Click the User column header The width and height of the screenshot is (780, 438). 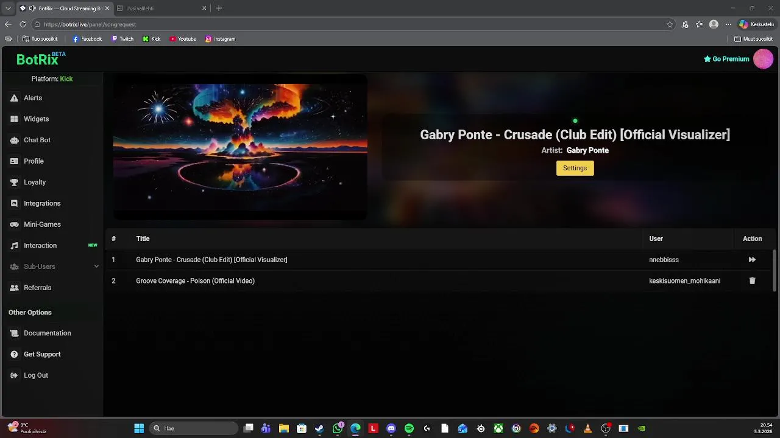pyautogui.click(x=656, y=238)
